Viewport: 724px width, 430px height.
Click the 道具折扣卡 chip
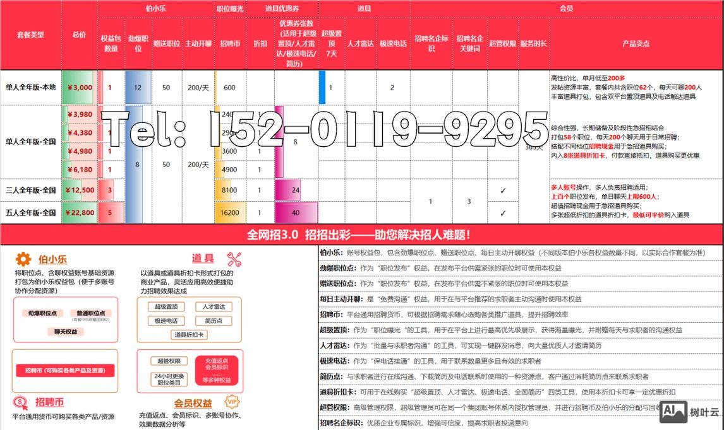click(x=189, y=335)
